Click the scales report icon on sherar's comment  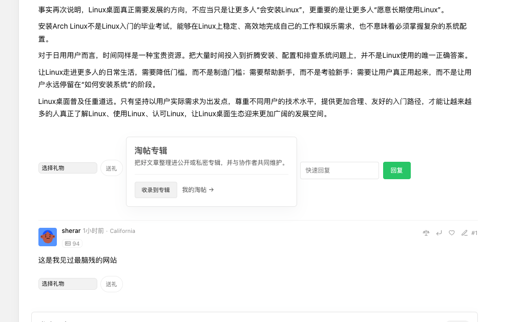(x=426, y=233)
